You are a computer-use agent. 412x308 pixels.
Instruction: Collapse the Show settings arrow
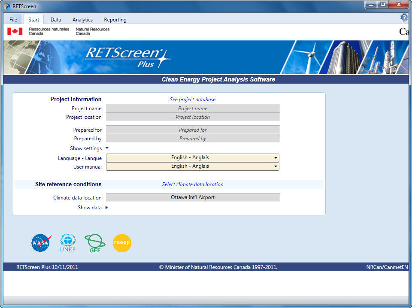[107, 148]
